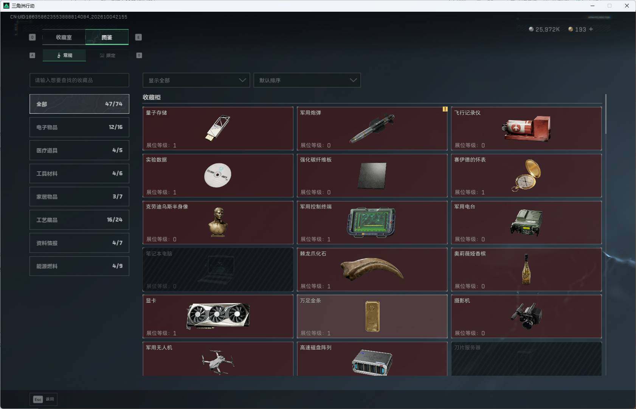Click the 万足金条 gold bar

pyautogui.click(x=372, y=316)
